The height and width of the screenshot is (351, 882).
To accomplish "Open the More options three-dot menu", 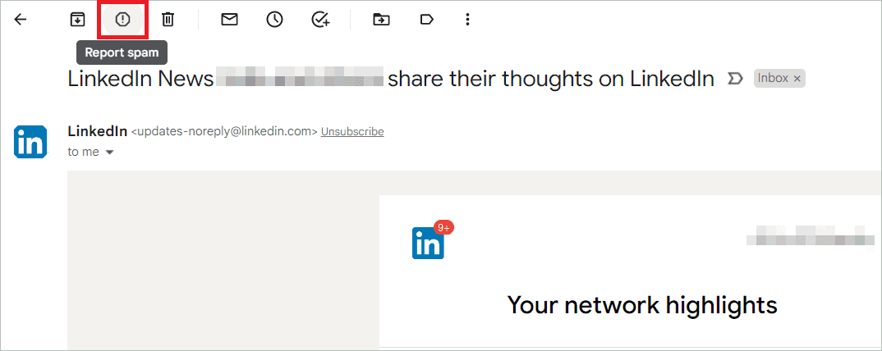I will click(467, 20).
